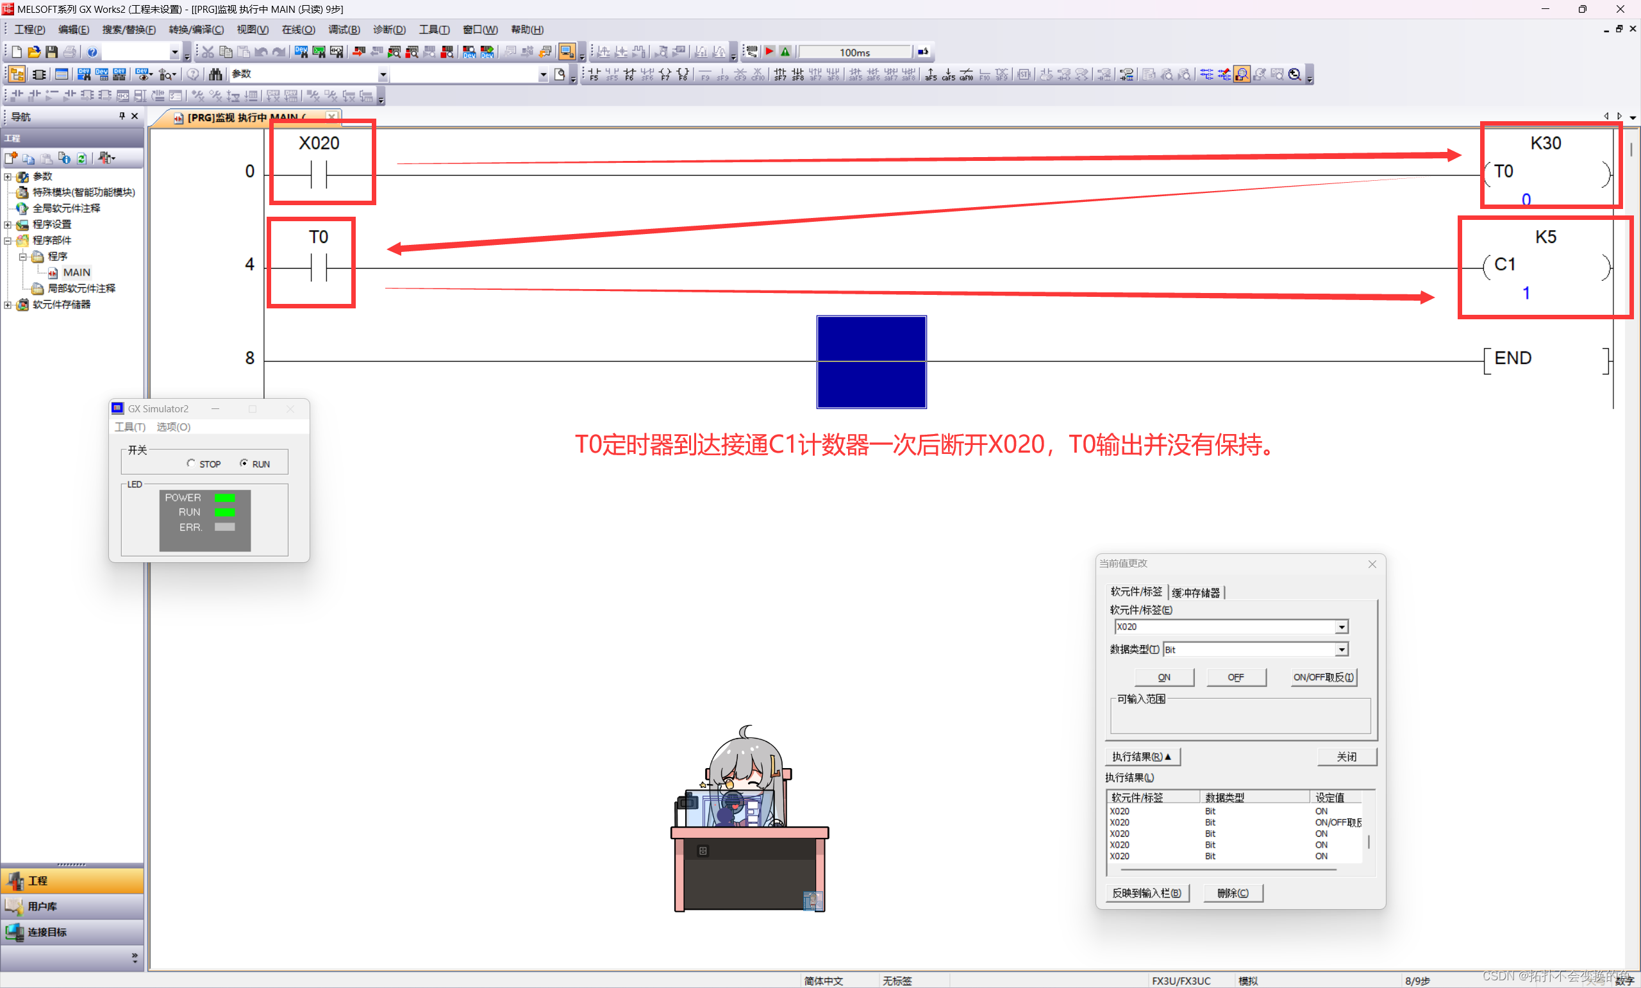Click the red simulation play icon
The width and height of the screenshot is (1641, 988).
(770, 52)
